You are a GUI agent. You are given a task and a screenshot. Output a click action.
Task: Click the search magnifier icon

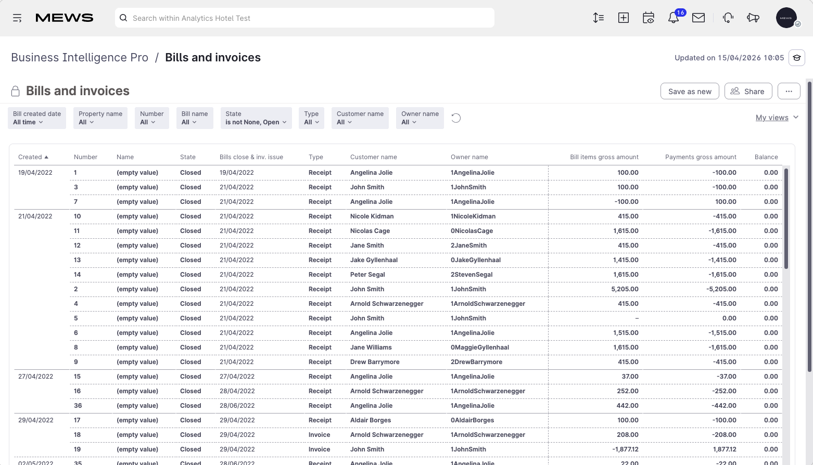click(x=123, y=18)
